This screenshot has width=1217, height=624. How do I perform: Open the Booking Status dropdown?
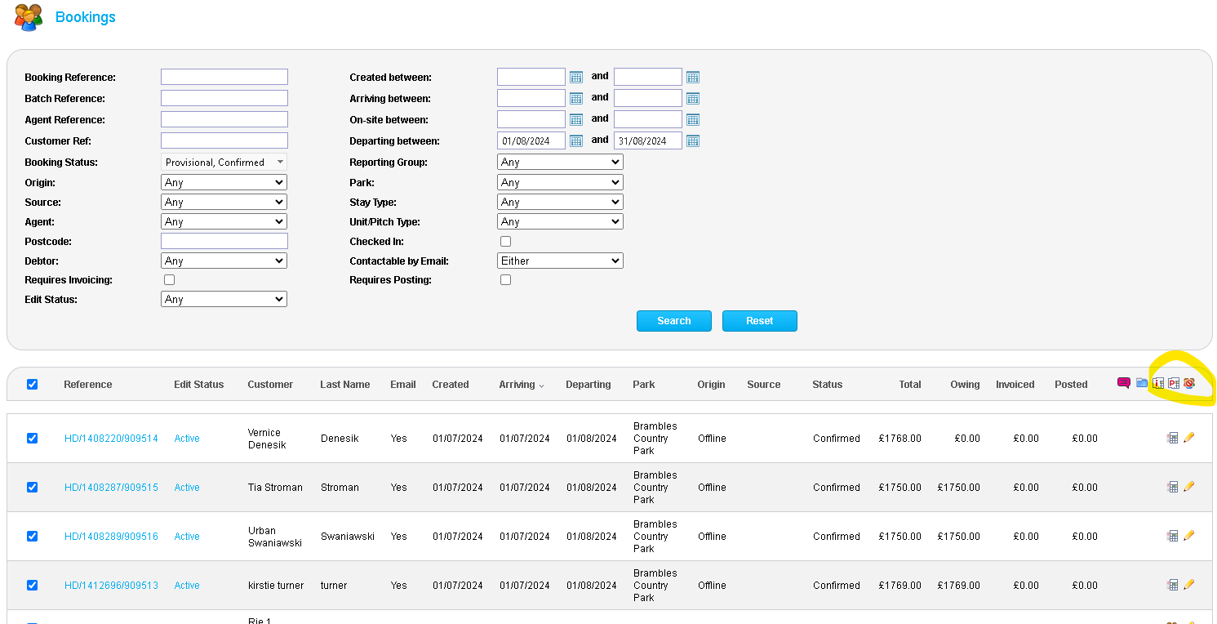point(224,163)
